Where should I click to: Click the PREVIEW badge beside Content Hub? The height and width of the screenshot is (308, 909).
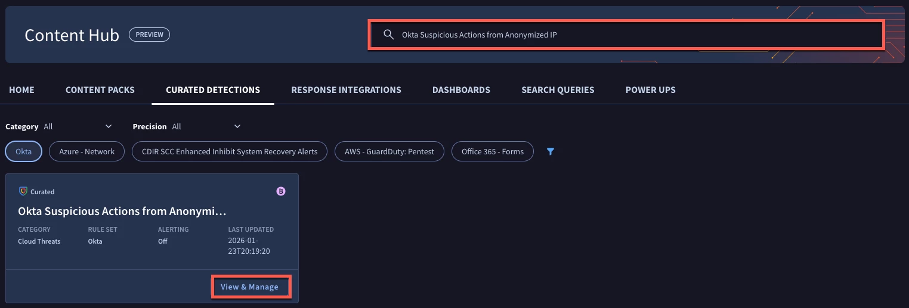[149, 35]
